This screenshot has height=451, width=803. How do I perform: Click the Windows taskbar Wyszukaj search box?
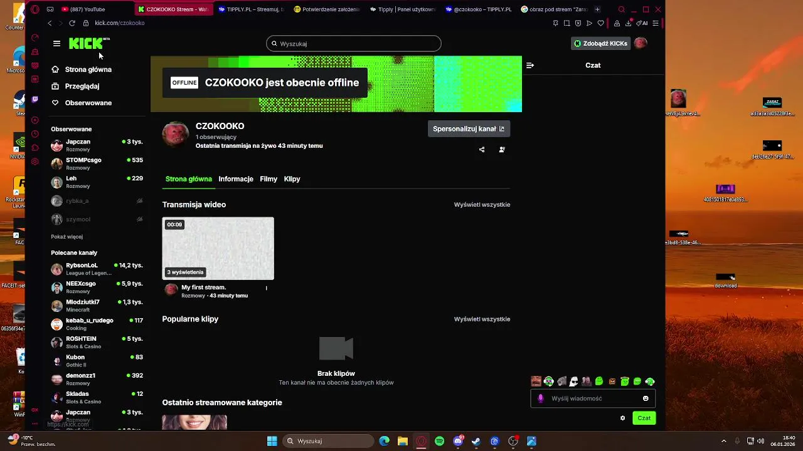click(328, 441)
